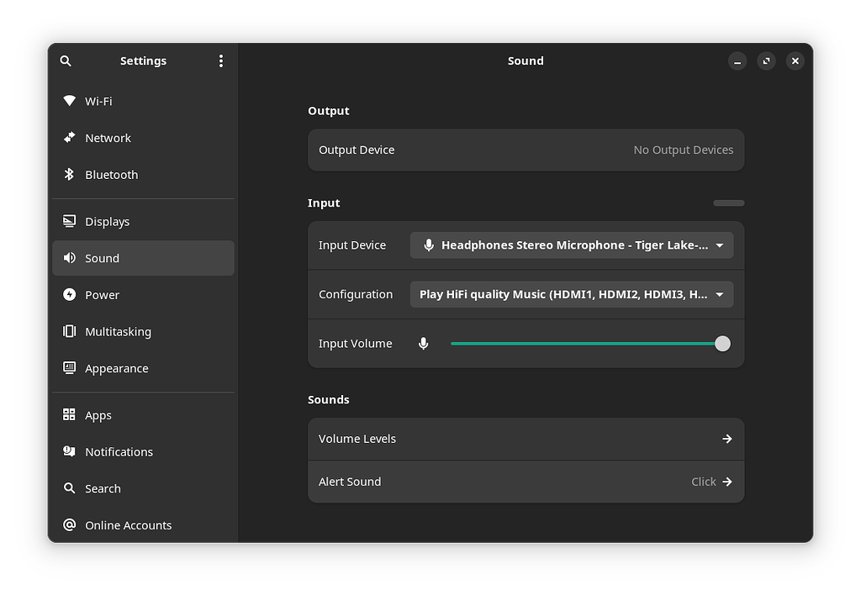Click the Output Device row

526,150
